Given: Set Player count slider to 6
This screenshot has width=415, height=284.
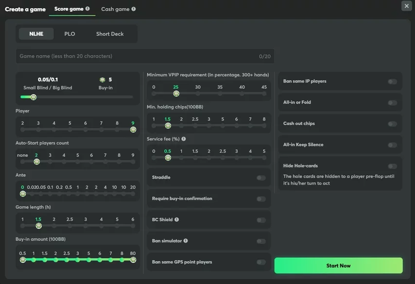Looking at the screenshot, I should click(86, 130).
